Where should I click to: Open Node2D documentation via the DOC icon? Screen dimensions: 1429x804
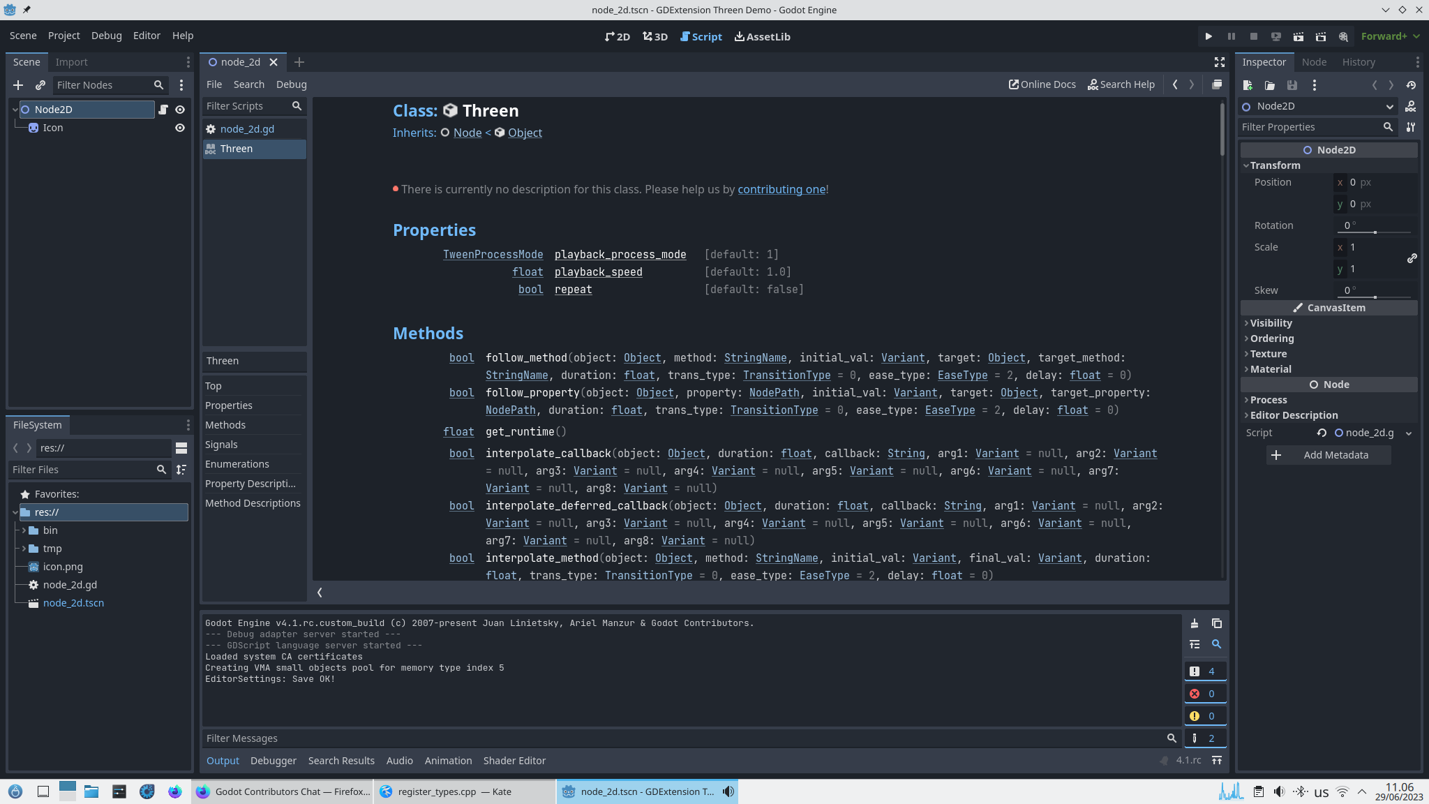click(x=1409, y=106)
